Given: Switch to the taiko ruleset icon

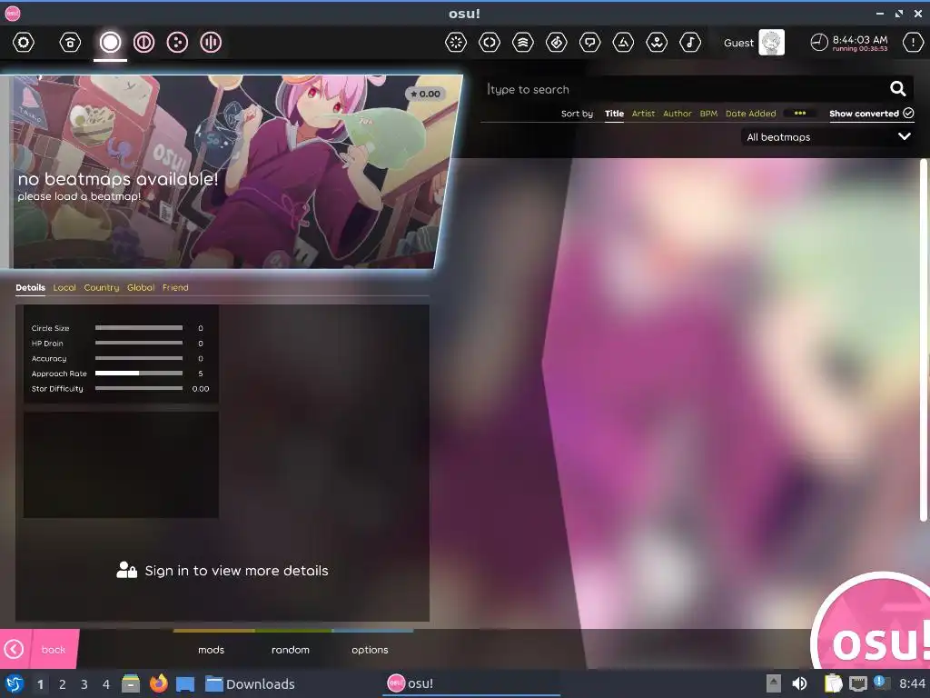Looking at the screenshot, I should (x=143, y=42).
